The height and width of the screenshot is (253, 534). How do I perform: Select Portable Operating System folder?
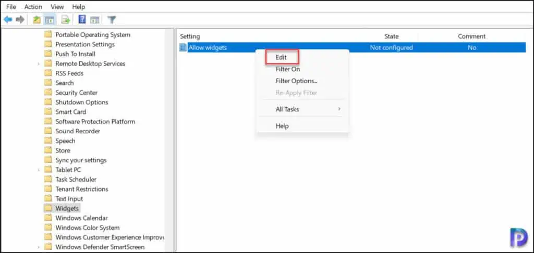coord(93,35)
